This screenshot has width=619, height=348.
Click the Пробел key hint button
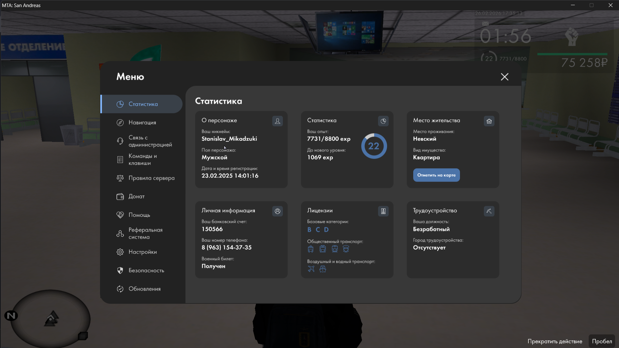(602, 341)
